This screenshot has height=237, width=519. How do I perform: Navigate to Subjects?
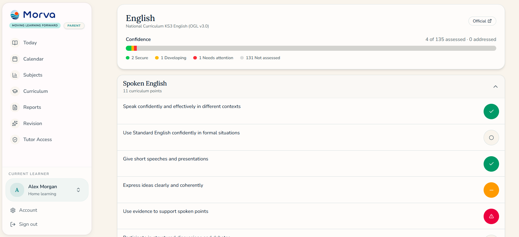[x=33, y=75]
